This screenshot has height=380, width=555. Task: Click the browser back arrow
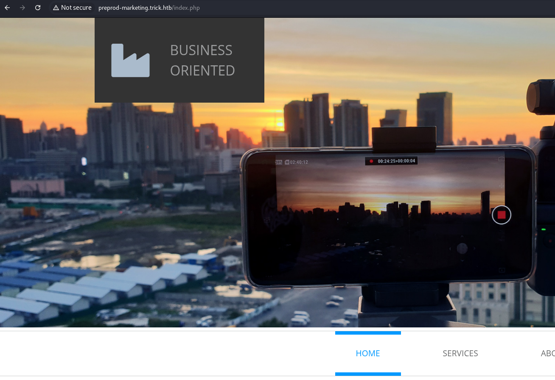point(7,8)
